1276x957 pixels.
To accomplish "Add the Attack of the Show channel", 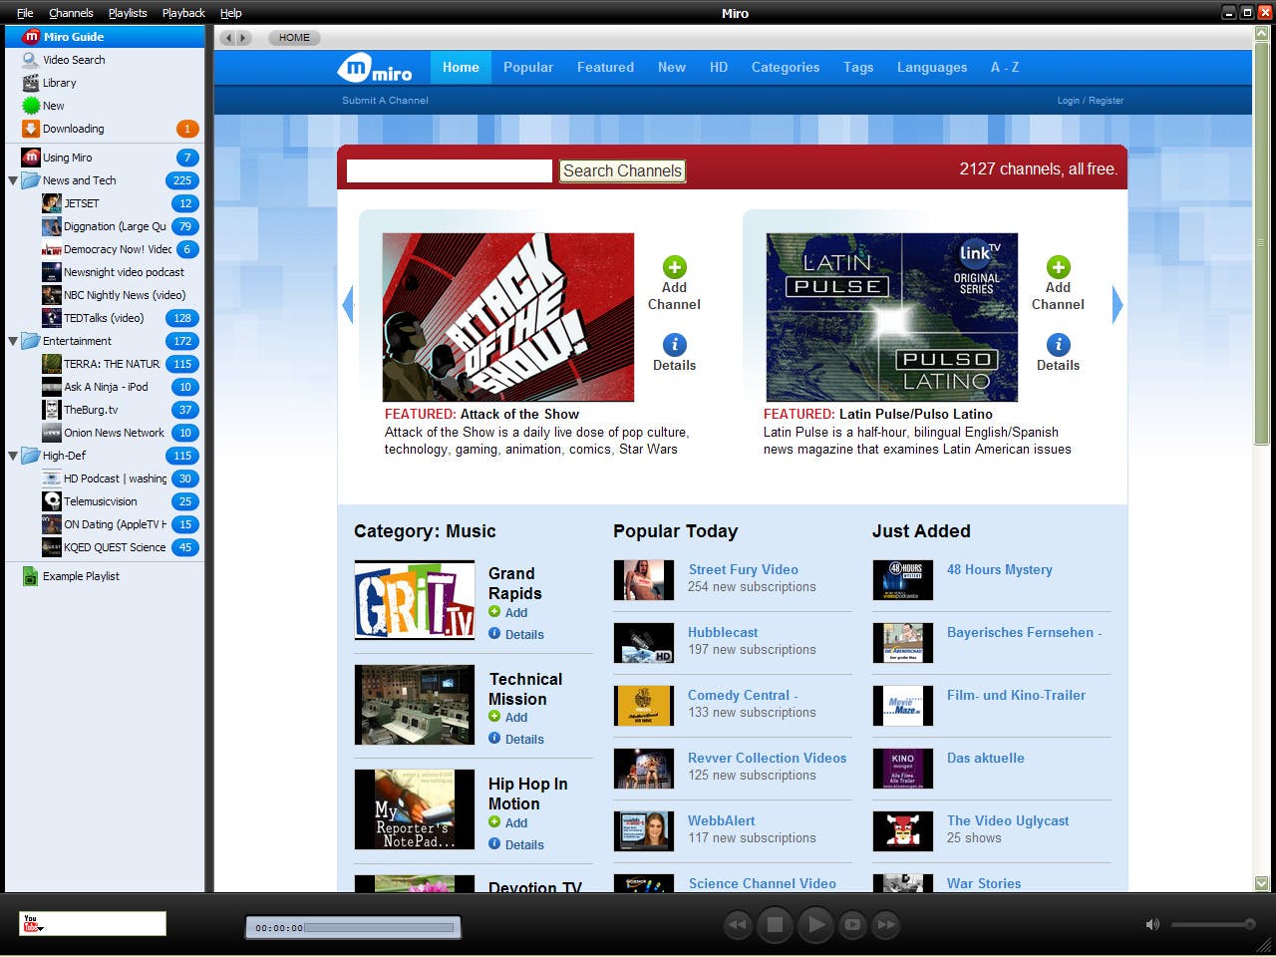I will 674,284.
